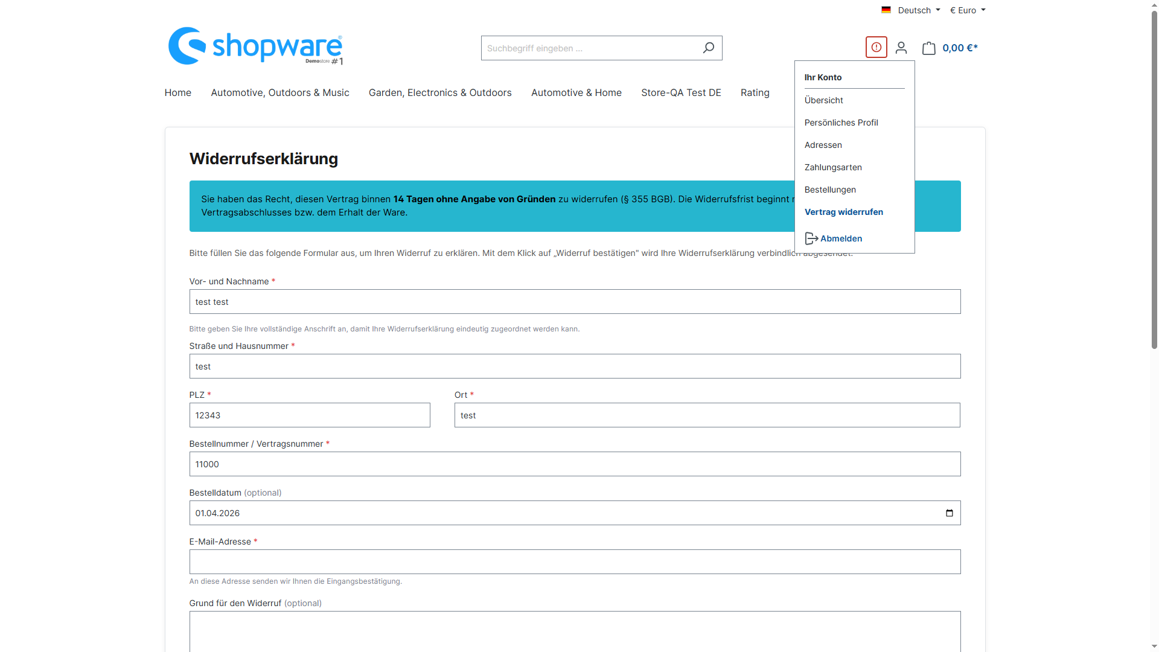Screen dimensions: 1159x652
Task: Expand the € Euro currency dropdown
Action: point(968,10)
